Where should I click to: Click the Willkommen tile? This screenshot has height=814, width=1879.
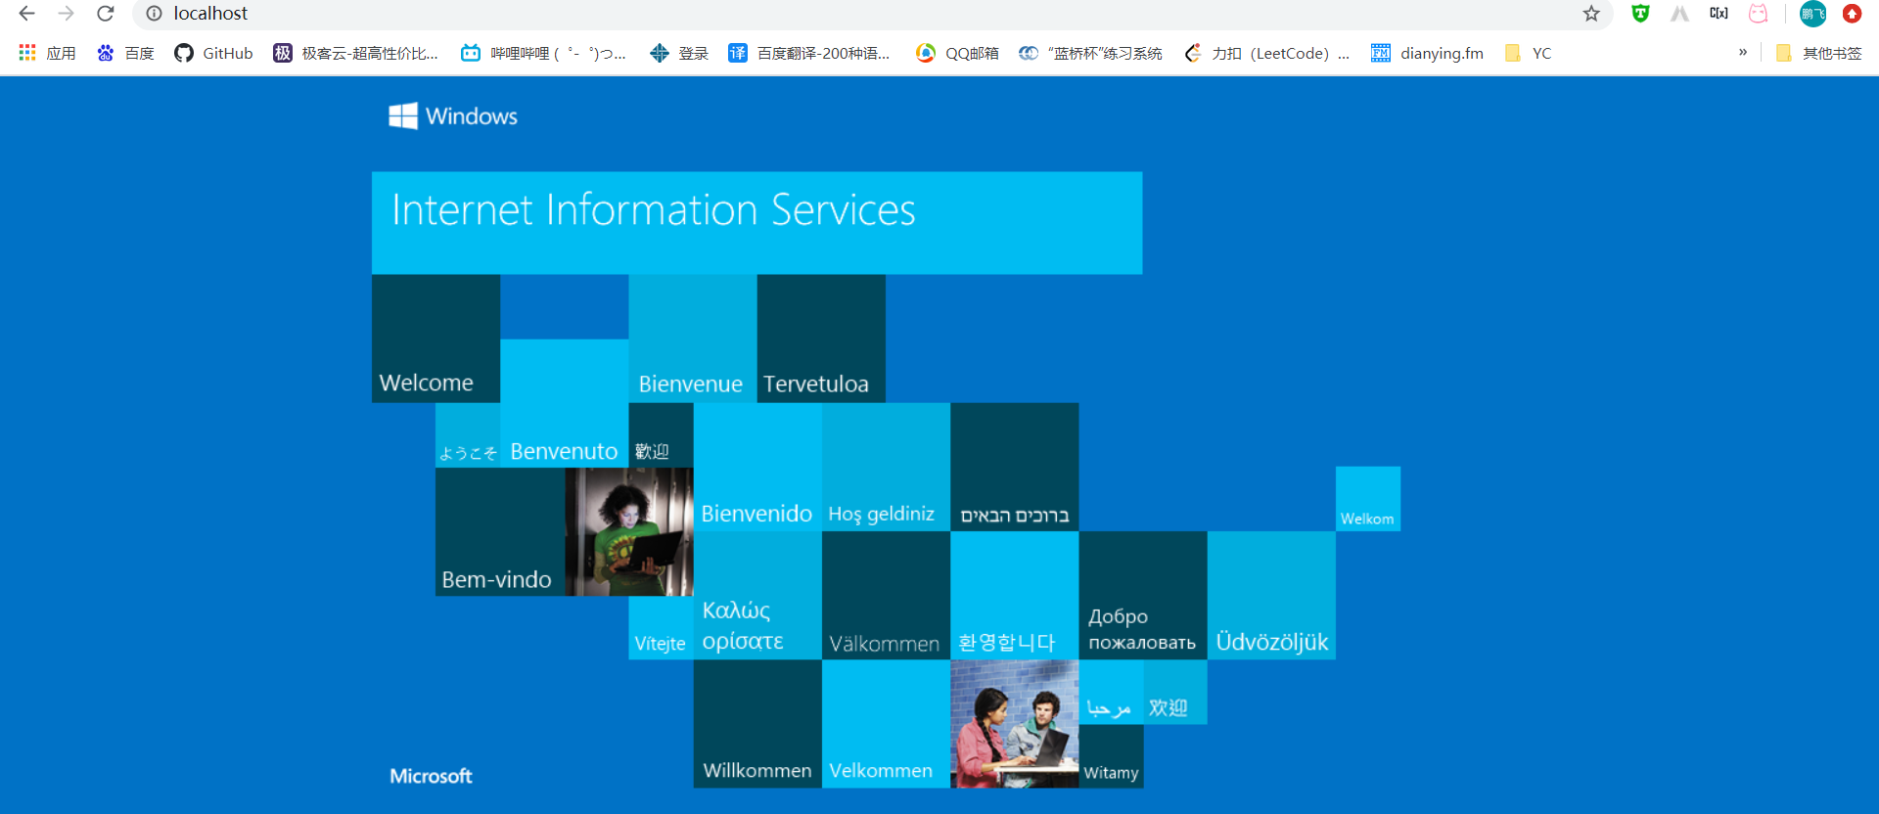[x=757, y=724]
